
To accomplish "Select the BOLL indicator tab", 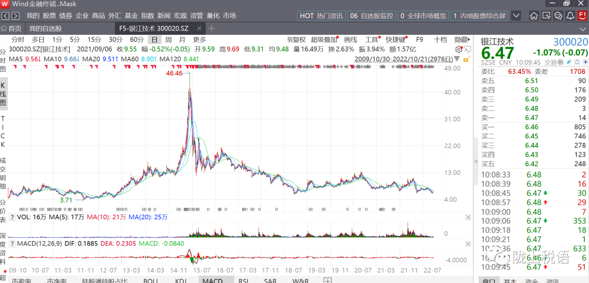I will (x=151, y=280).
